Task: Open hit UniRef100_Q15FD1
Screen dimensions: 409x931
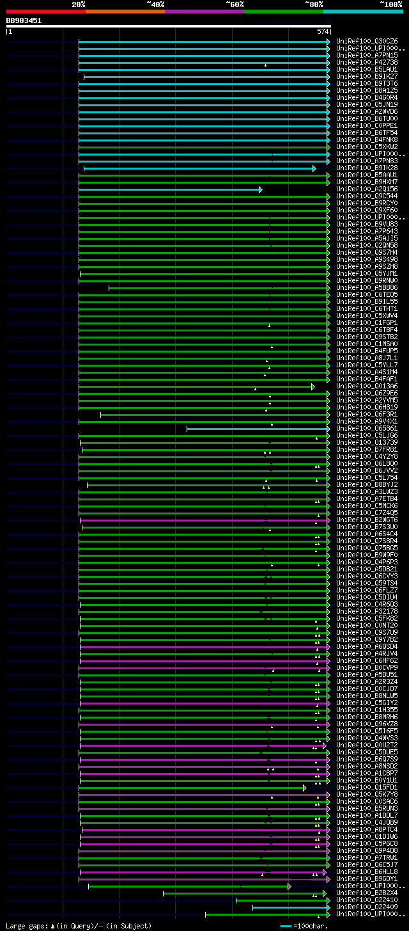Action: tap(367, 787)
